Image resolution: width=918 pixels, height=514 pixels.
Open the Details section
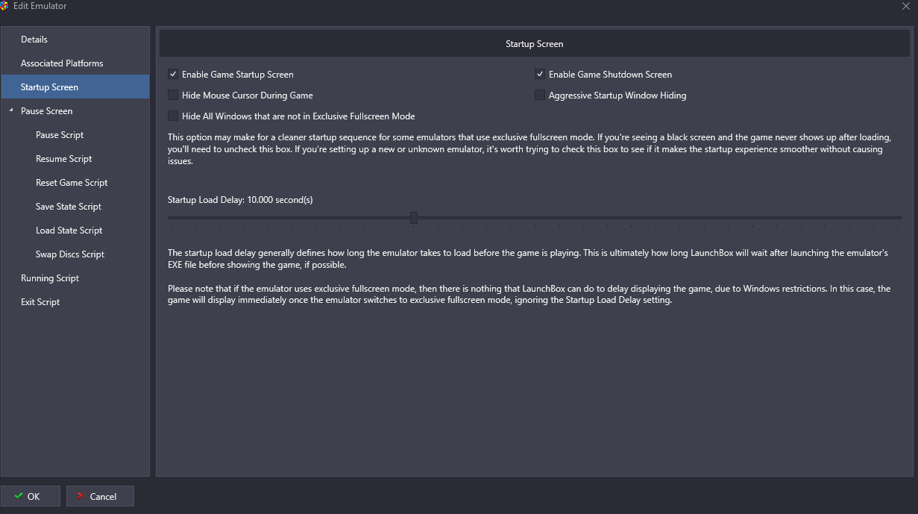[x=34, y=40]
